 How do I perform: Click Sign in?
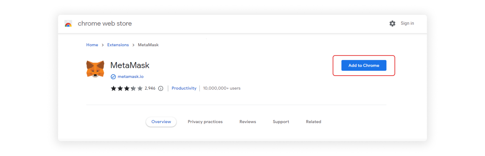407,23
